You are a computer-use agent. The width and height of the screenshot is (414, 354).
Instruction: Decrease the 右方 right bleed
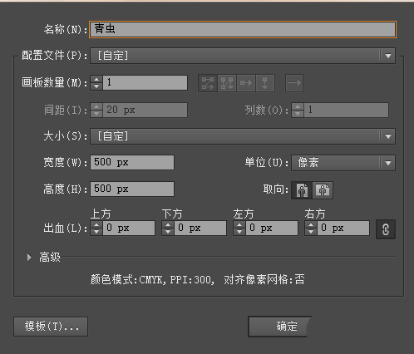click(311, 232)
